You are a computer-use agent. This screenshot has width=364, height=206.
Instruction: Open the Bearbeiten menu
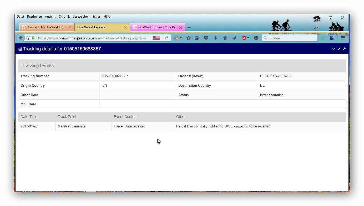pos(34,17)
